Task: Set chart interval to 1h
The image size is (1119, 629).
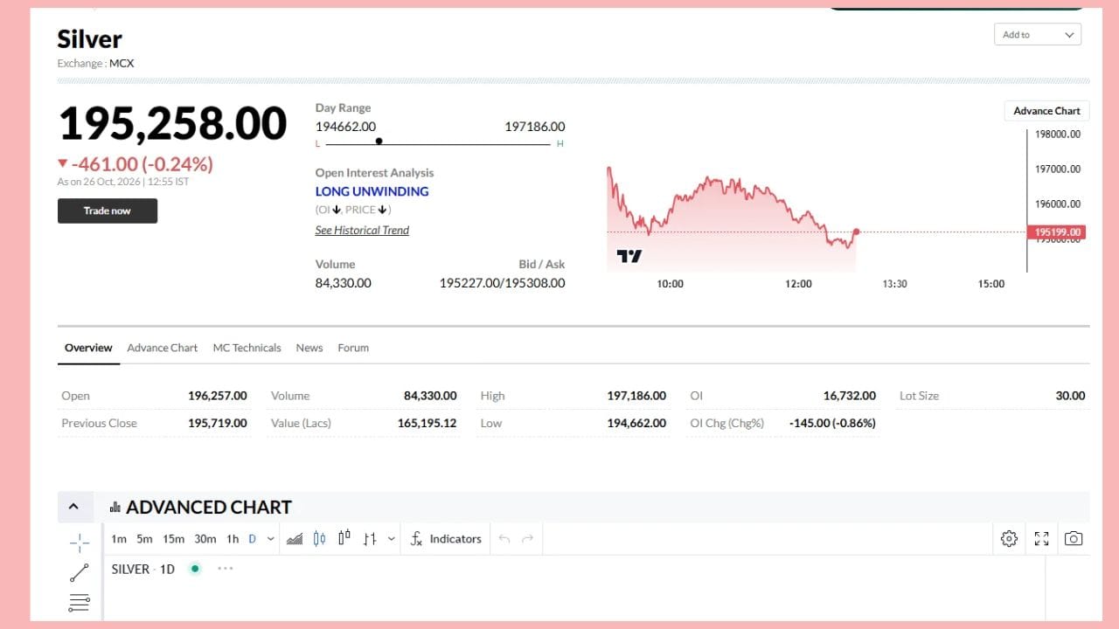Action: pyautogui.click(x=233, y=539)
